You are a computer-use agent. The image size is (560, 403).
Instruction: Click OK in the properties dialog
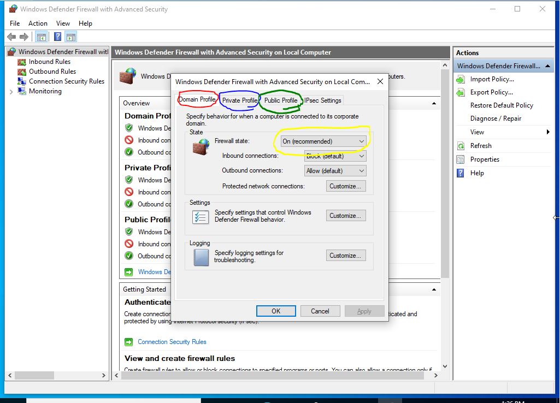pyautogui.click(x=276, y=311)
